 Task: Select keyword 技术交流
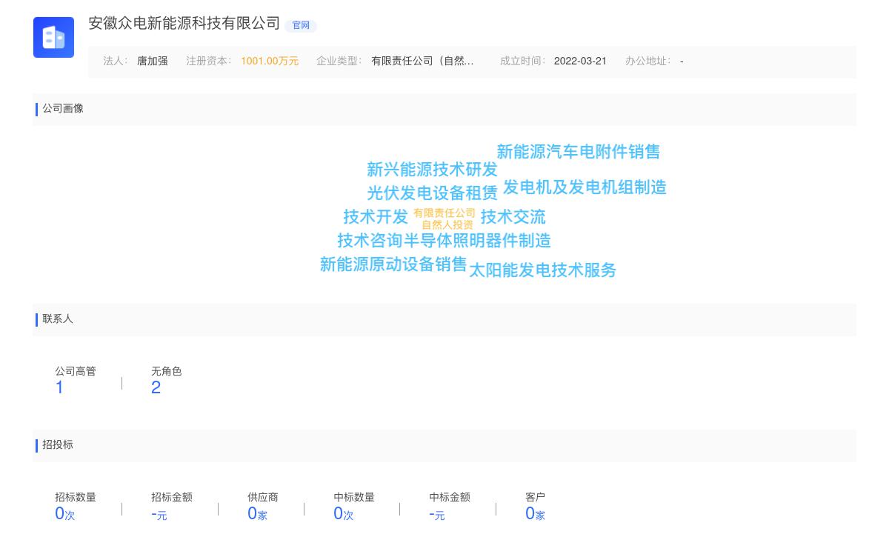click(513, 217)
